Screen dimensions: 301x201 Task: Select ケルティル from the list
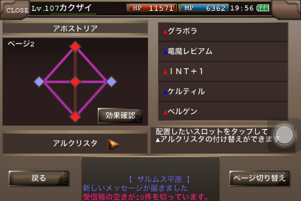(223, 92)
